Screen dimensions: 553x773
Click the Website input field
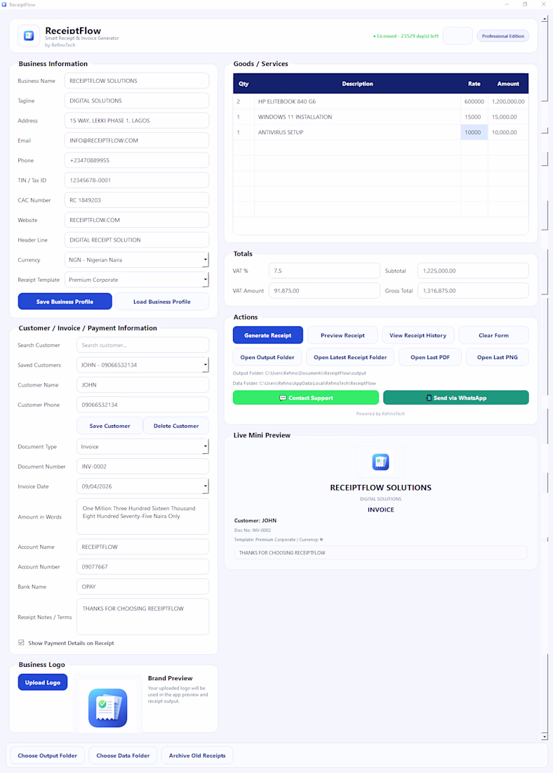[x=136, y=220]
